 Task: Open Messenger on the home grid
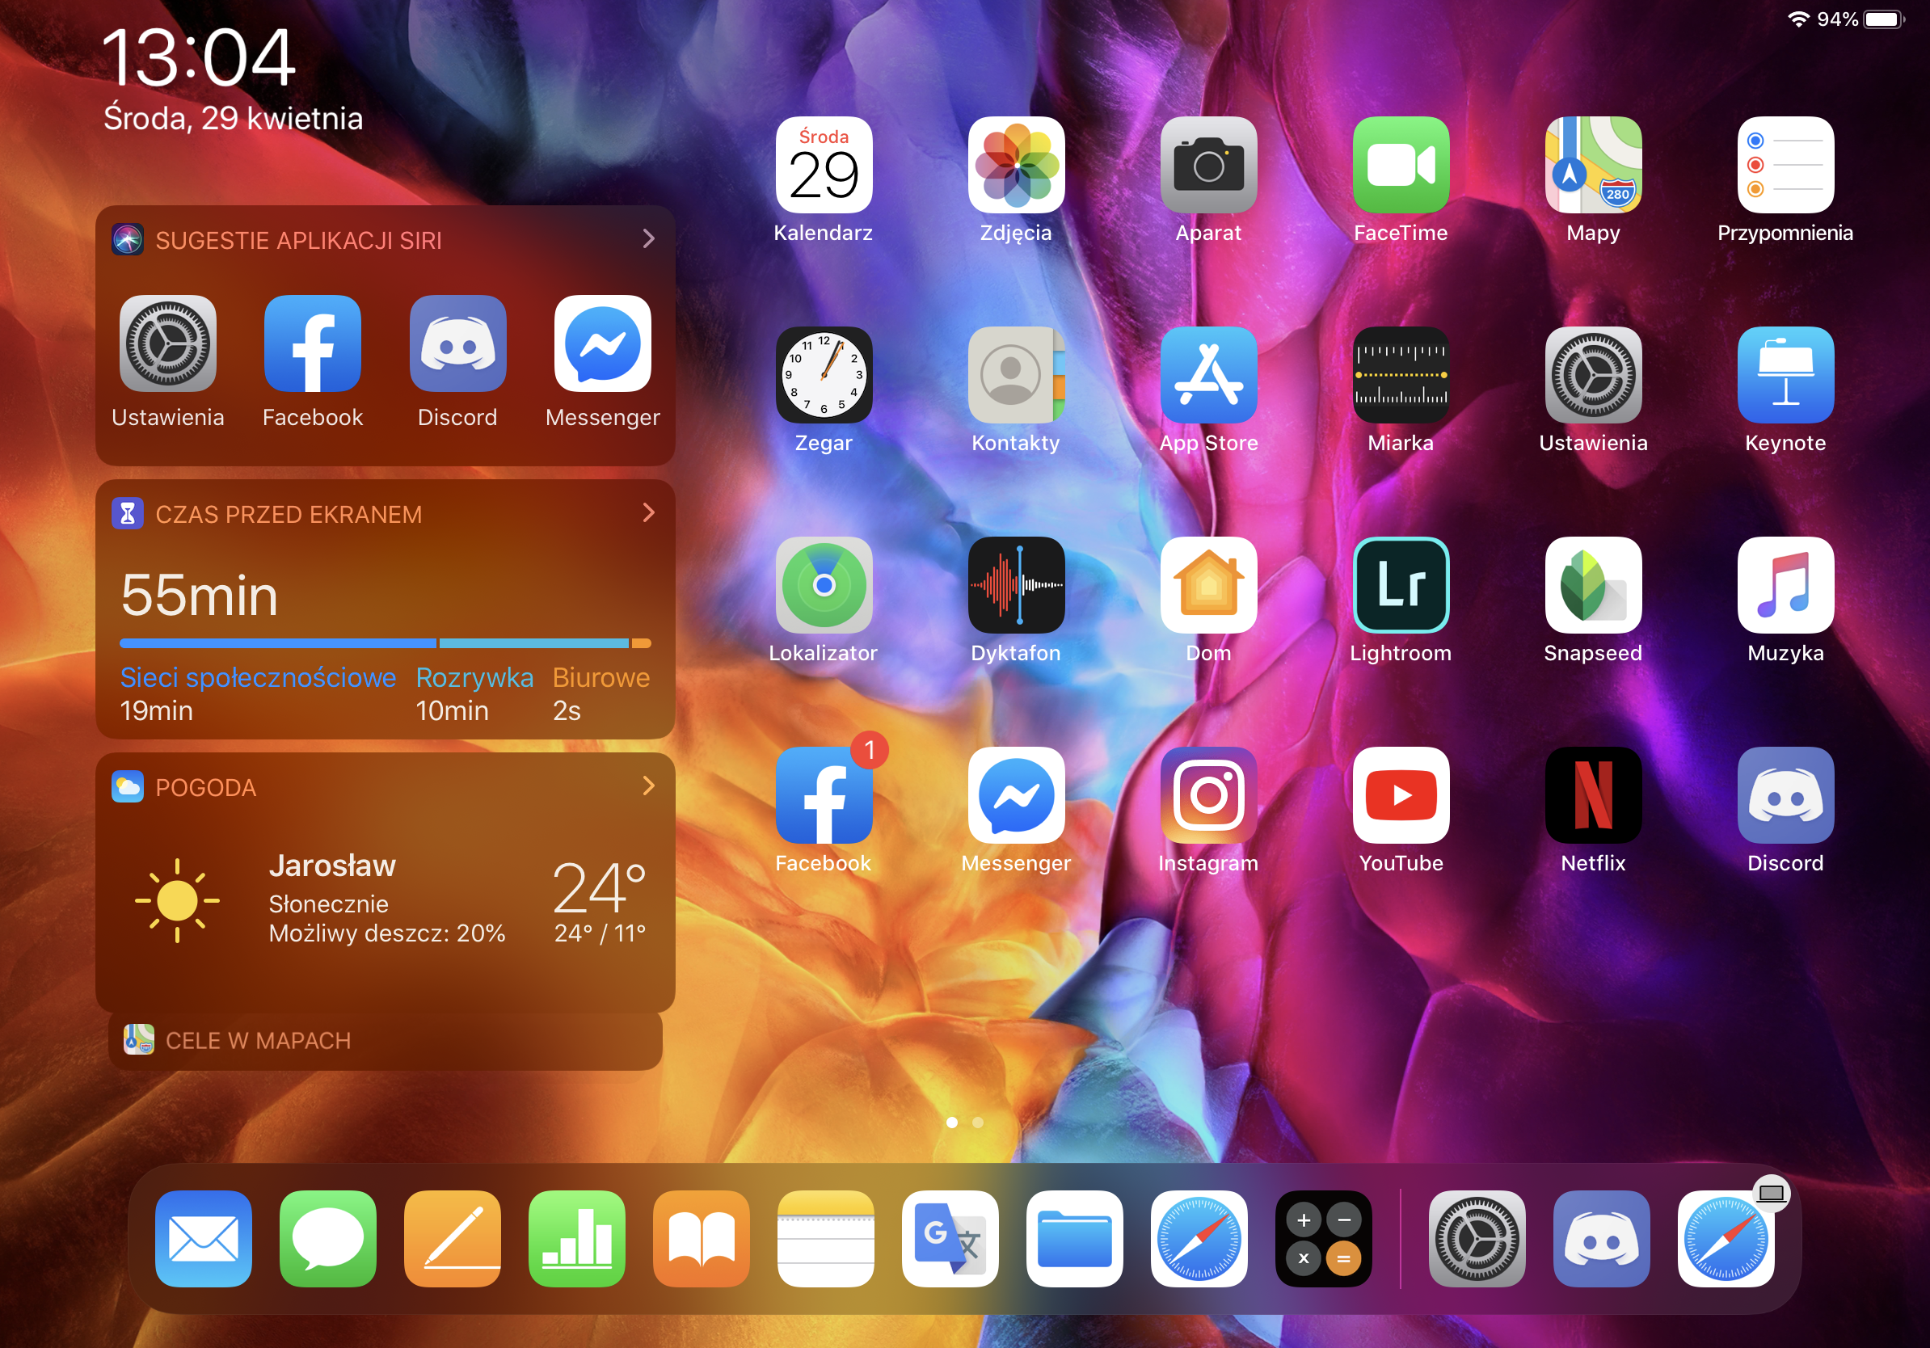point(1015,795)
